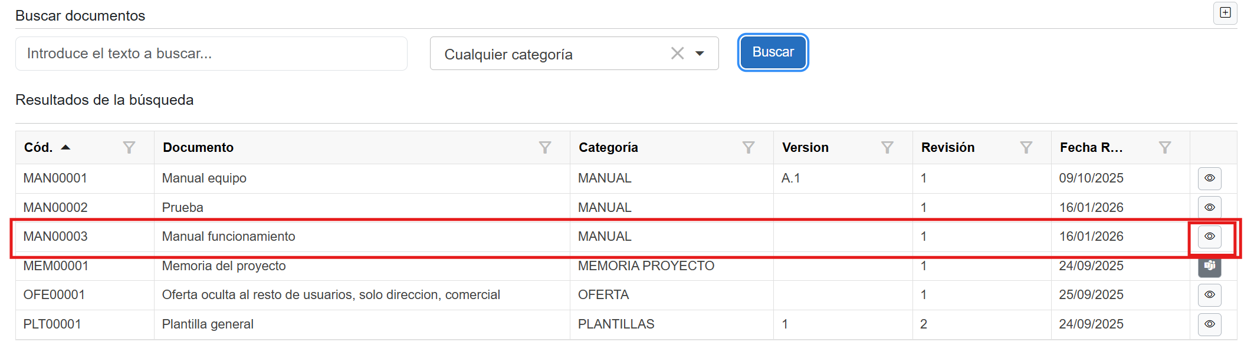Open the Cualquier categoría dropdown arrow
Image resolution: width=1254 pixels, height=355 pixels.
(700, 54)
